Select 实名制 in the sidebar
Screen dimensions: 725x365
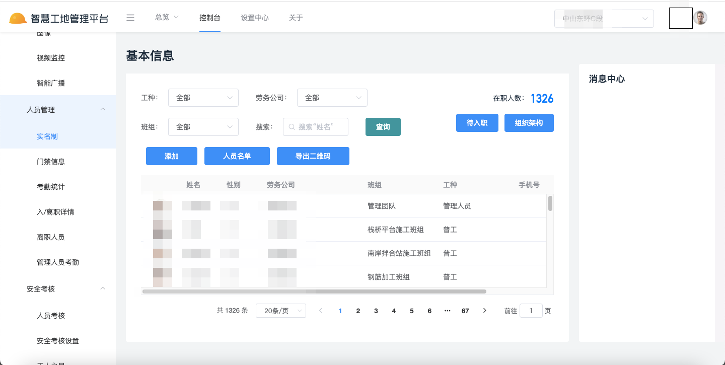click(x=47, y=136)
